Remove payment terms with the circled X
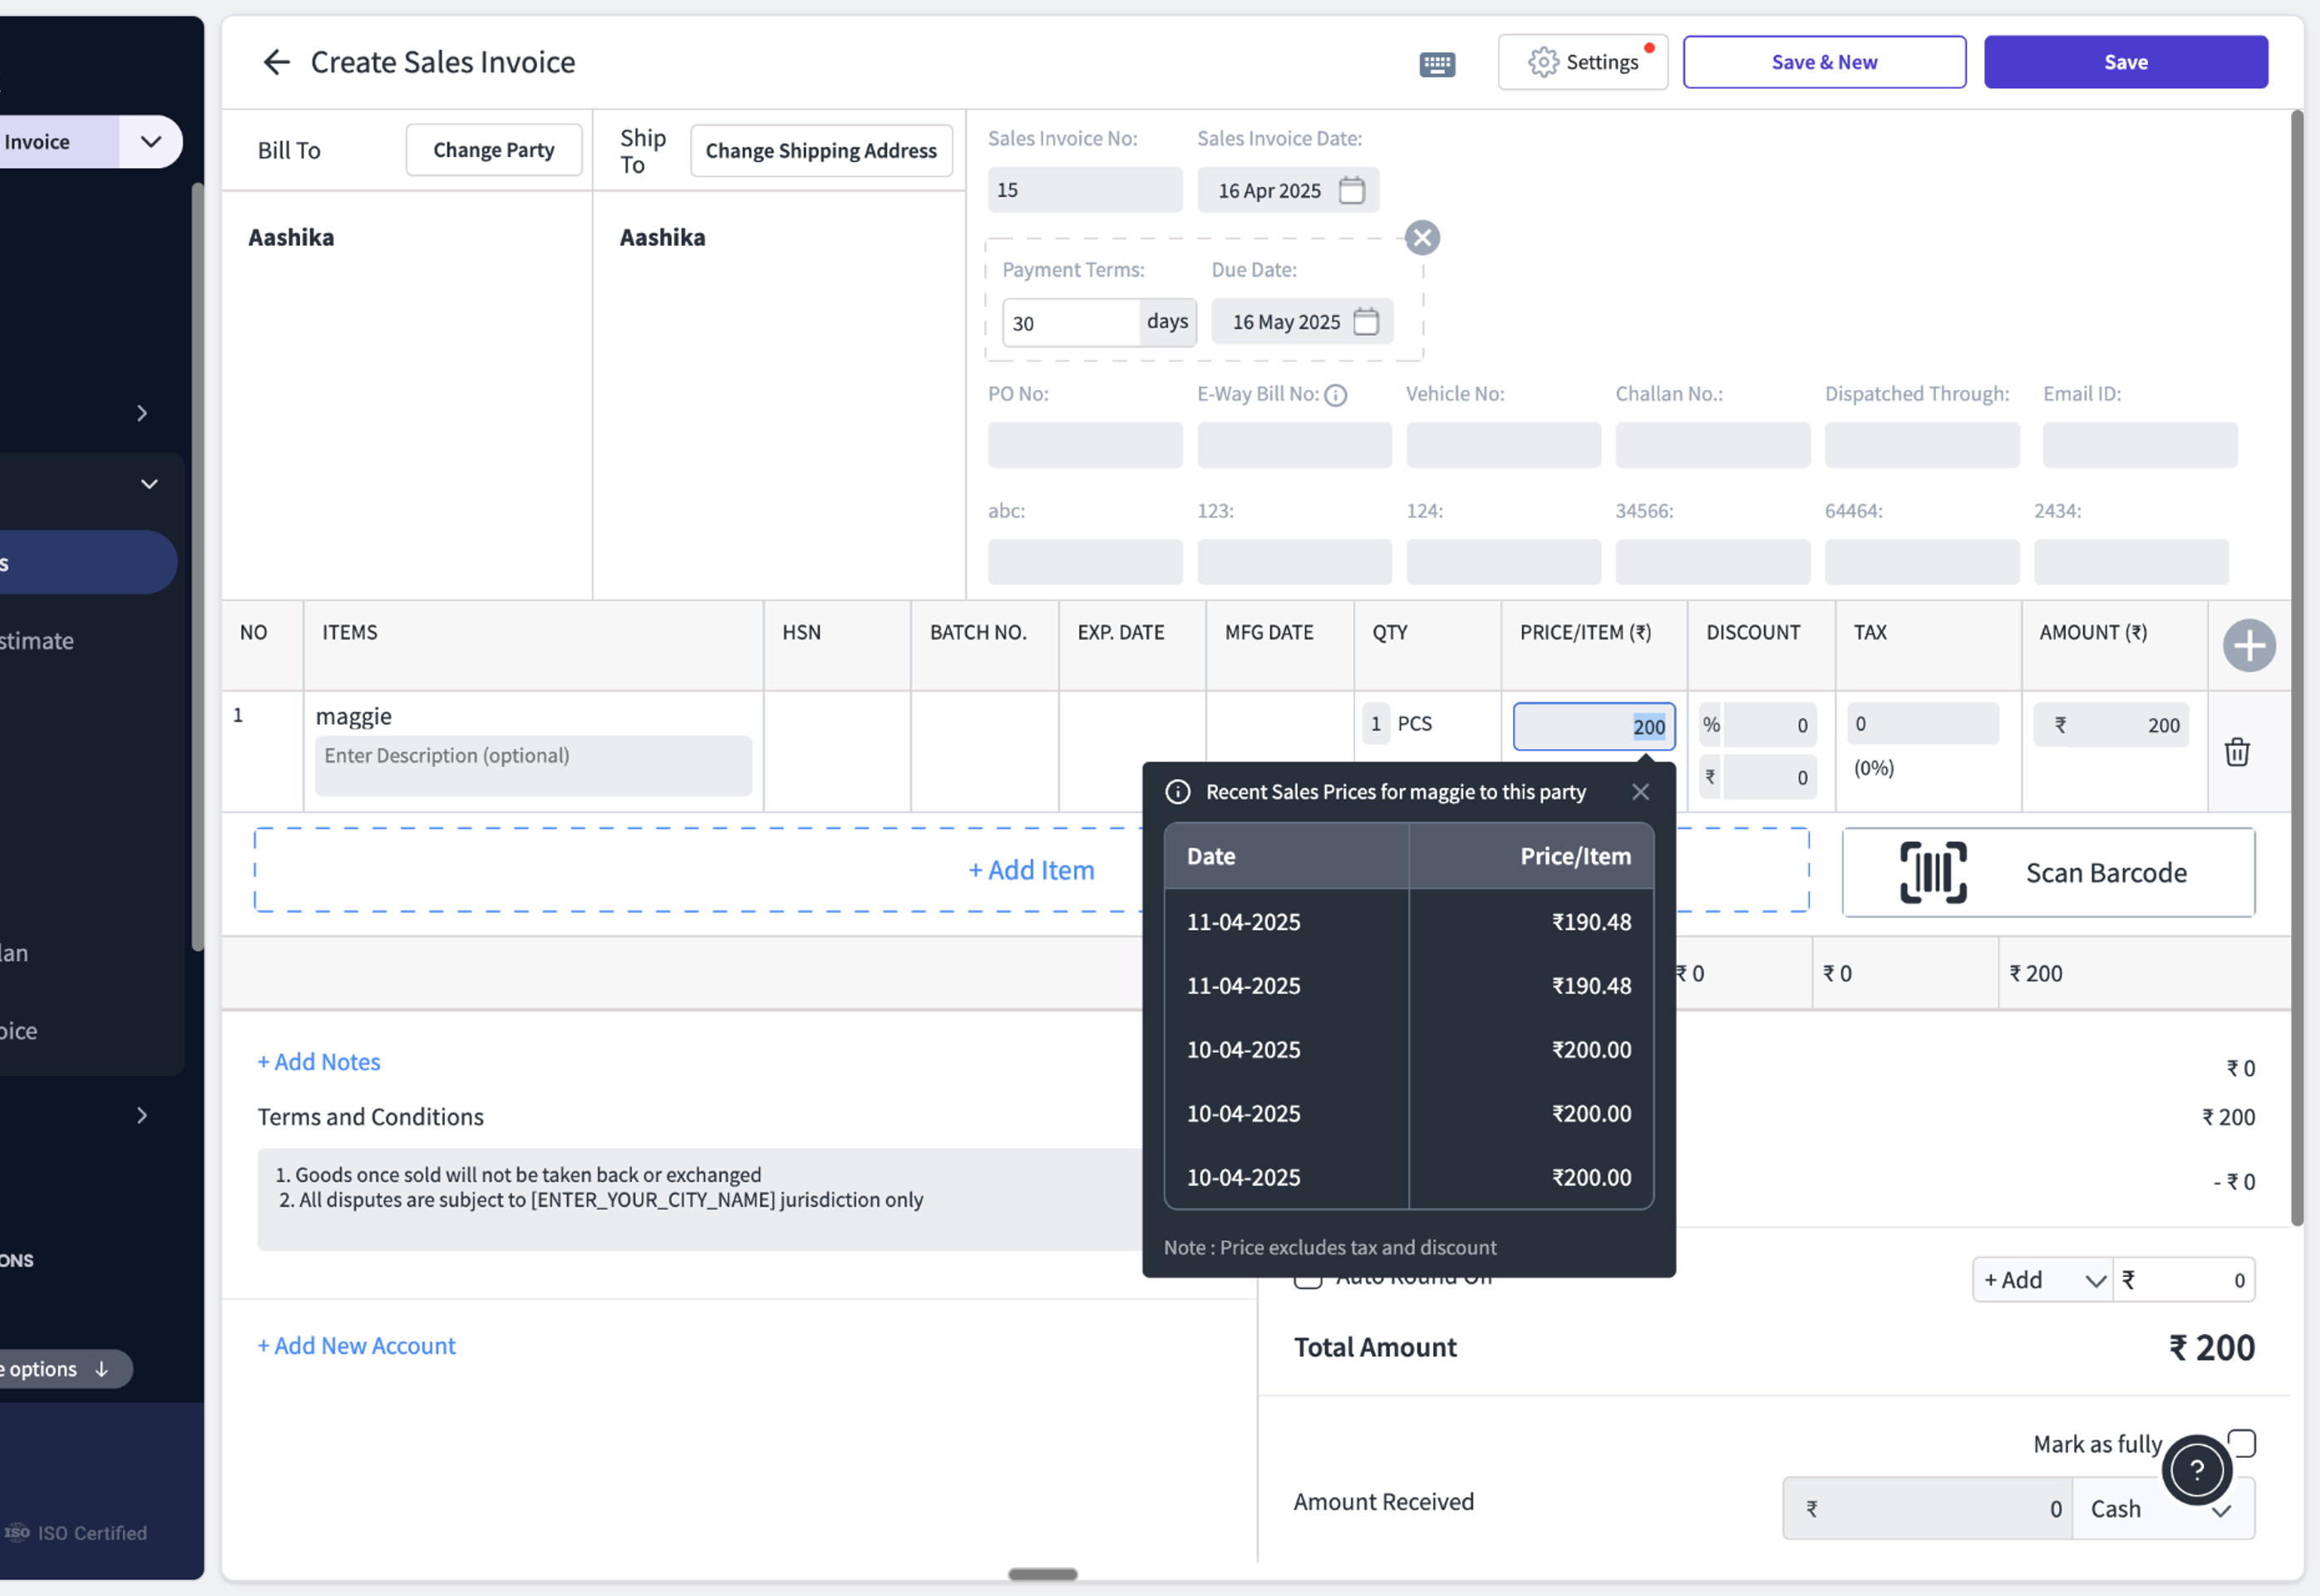The width and height of the screenshot is (2321, 1596). point(1421,238)
